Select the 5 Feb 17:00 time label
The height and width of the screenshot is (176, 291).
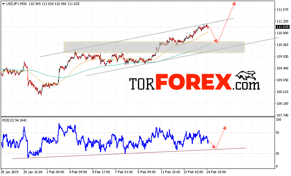[x=101, y=172]
